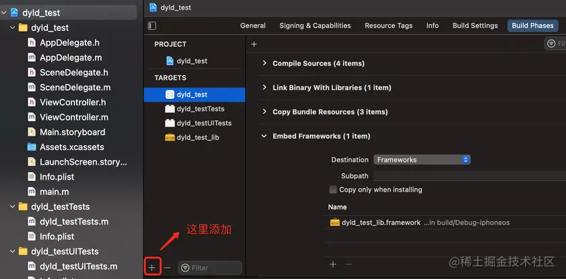Click the filter icon in targets filter field

(x=185, y=268)
